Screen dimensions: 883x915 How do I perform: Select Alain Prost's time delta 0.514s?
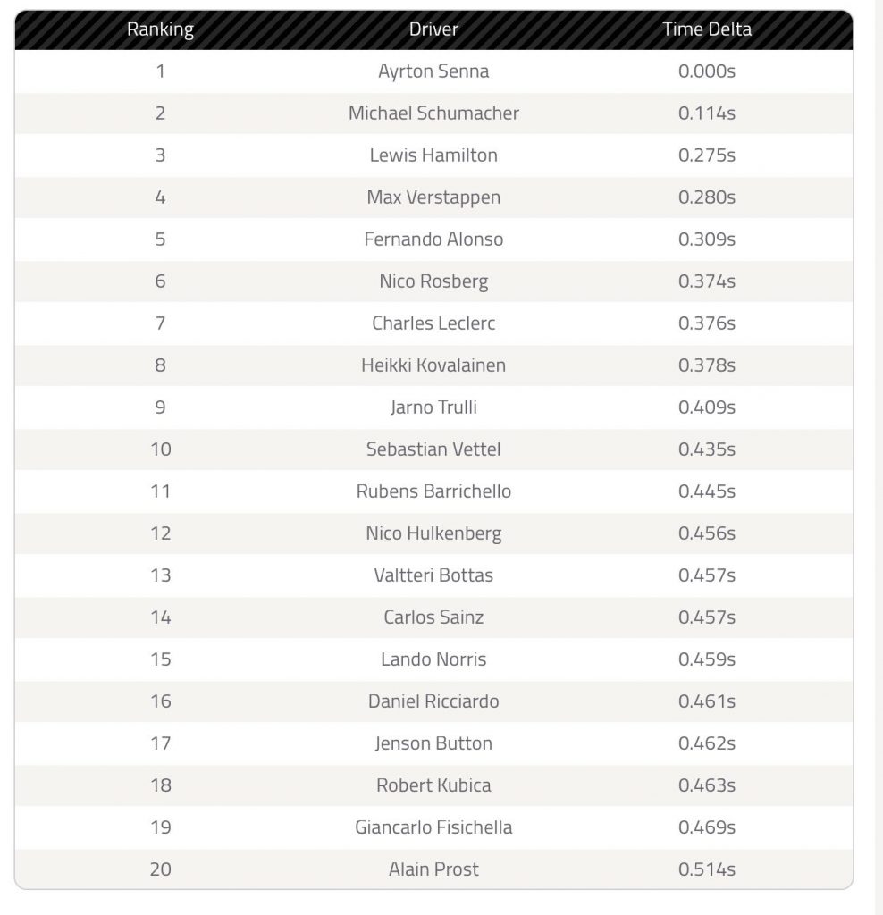(x=707, y=869)
